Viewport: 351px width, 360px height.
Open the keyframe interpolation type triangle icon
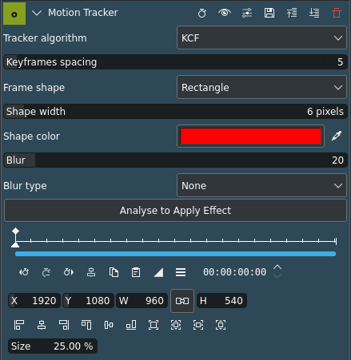pos(158,272)
